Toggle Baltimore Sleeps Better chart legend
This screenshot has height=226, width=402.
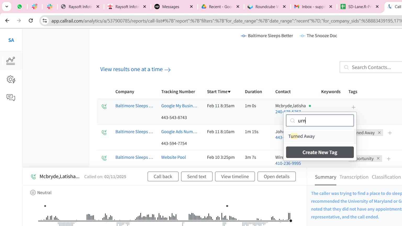point(267,36)
